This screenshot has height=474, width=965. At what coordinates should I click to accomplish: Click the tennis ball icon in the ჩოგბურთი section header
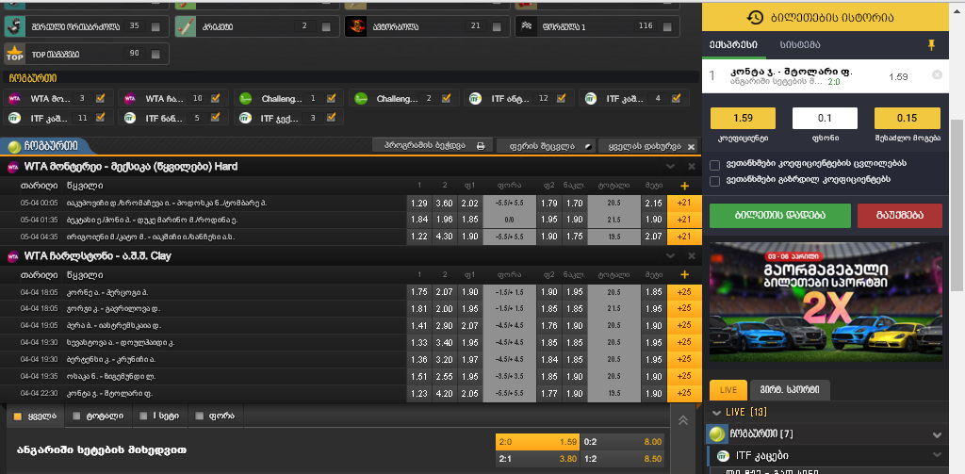(x=15, y=146)
